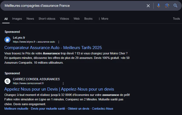
Task: Follow the Meilleure mutuelle sitelink
Action: point(16,109)
